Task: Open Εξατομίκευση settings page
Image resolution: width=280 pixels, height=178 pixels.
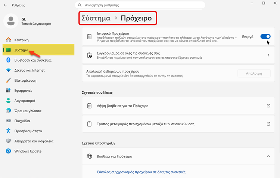Action: coord(38,80)
